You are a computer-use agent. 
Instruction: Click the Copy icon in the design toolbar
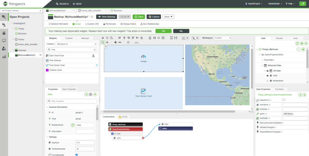tap(107, 38)
